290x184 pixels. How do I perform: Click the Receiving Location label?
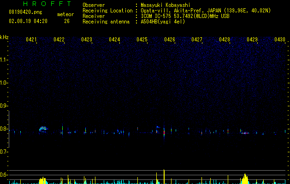click(107, 11)
